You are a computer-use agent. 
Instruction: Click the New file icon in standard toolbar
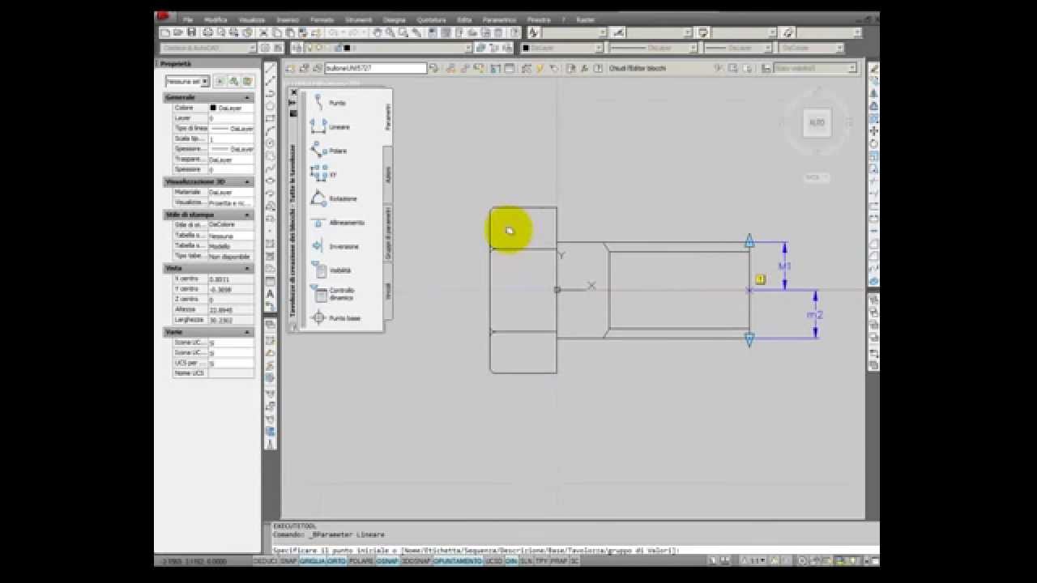click(165, 32)
